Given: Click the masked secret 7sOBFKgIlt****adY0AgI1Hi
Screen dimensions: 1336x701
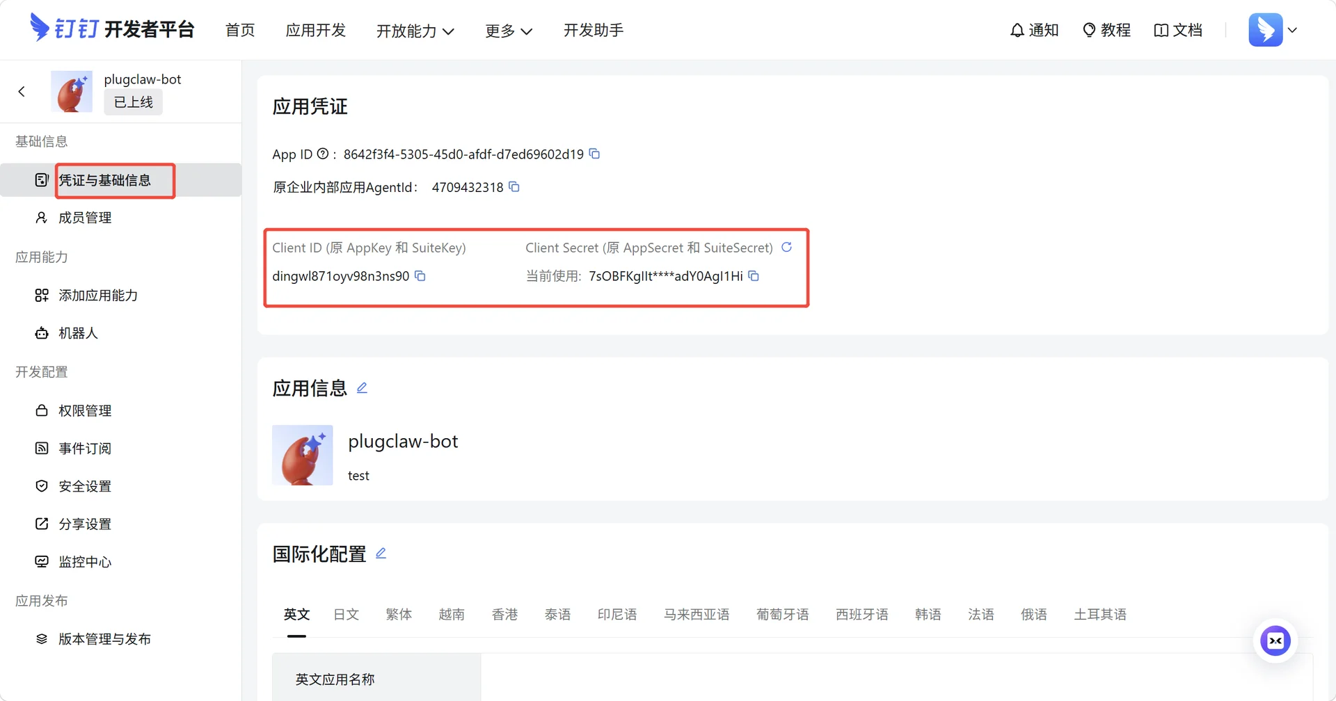Looking at the screenshot, I should point(666,276).
